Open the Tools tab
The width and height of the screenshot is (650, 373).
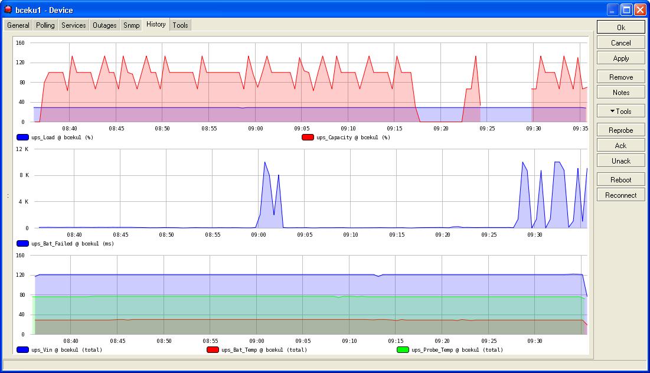180,25
